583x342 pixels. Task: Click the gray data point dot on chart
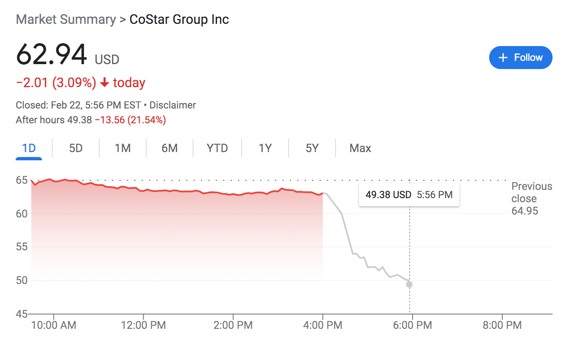[409, 284]
